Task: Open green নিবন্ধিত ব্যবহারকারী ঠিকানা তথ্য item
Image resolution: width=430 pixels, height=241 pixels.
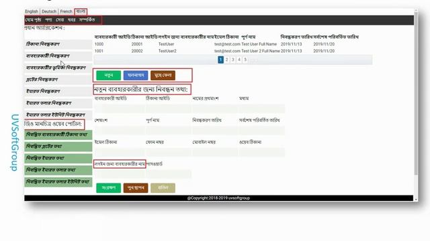Action: click(x=58, y=135)
